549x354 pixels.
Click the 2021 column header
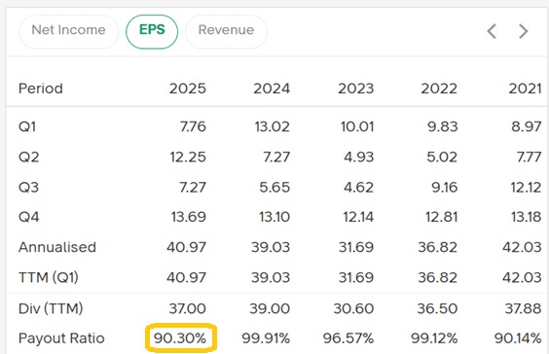(526, 88)
